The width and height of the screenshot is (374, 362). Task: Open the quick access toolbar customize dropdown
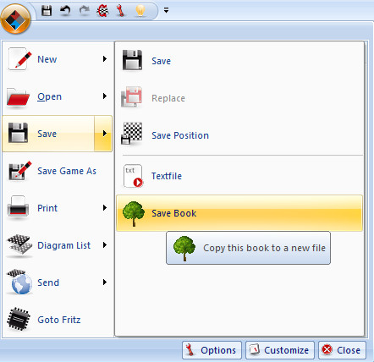pyautogui.click(x=166, y=10)
